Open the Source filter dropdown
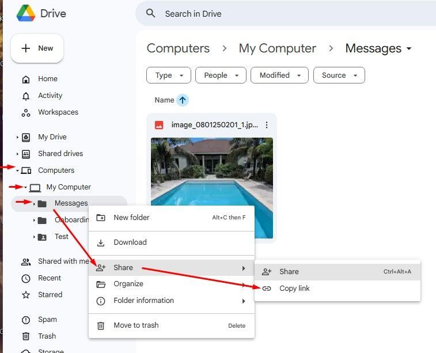 click(x=339, y=75)
